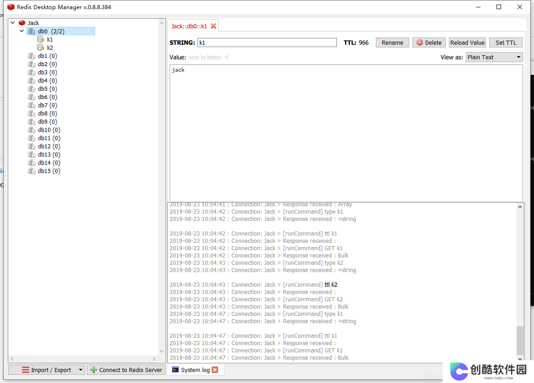The height and width of the screenshot is (383, 534).
Task: Click the TTL value 966
Action: pyautogui.click(x=363, y=42)
